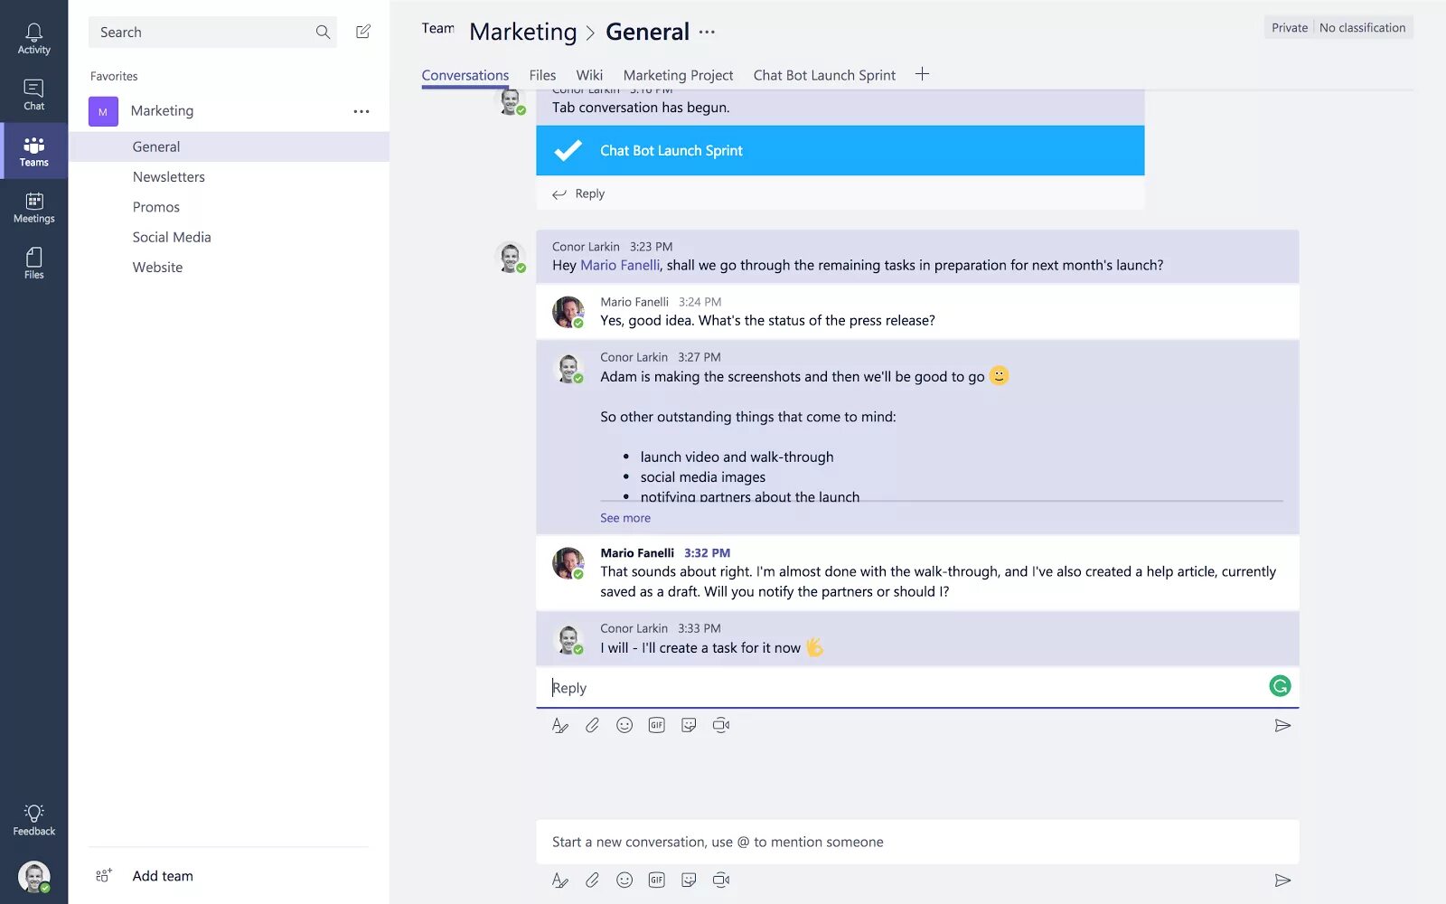
Task: Send the reply message
Action: click(1282, 725)
